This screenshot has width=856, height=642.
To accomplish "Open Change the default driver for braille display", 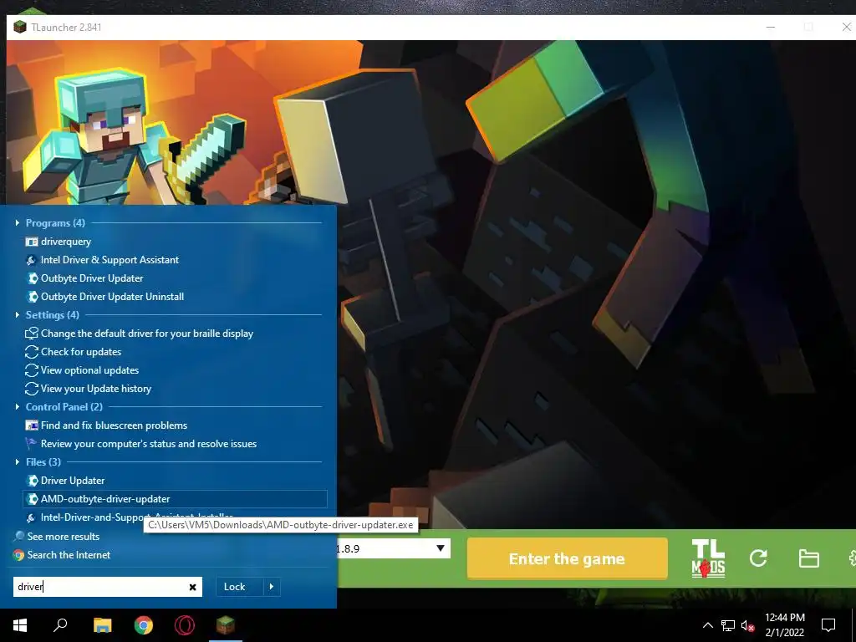I will tap(147, 334).
